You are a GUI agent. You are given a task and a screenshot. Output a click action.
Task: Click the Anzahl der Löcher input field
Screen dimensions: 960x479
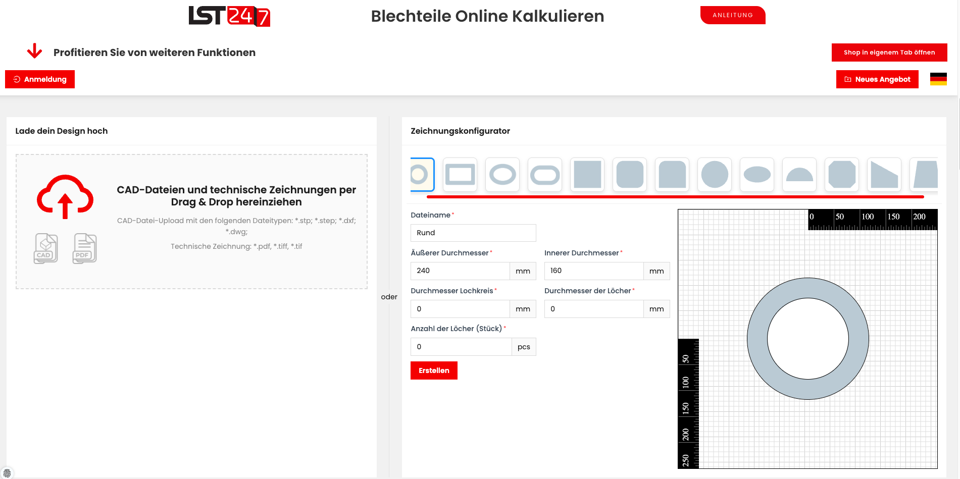click(x=461, y=347)
